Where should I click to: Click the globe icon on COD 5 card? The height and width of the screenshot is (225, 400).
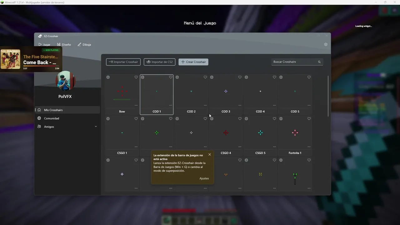coord(281,77)
